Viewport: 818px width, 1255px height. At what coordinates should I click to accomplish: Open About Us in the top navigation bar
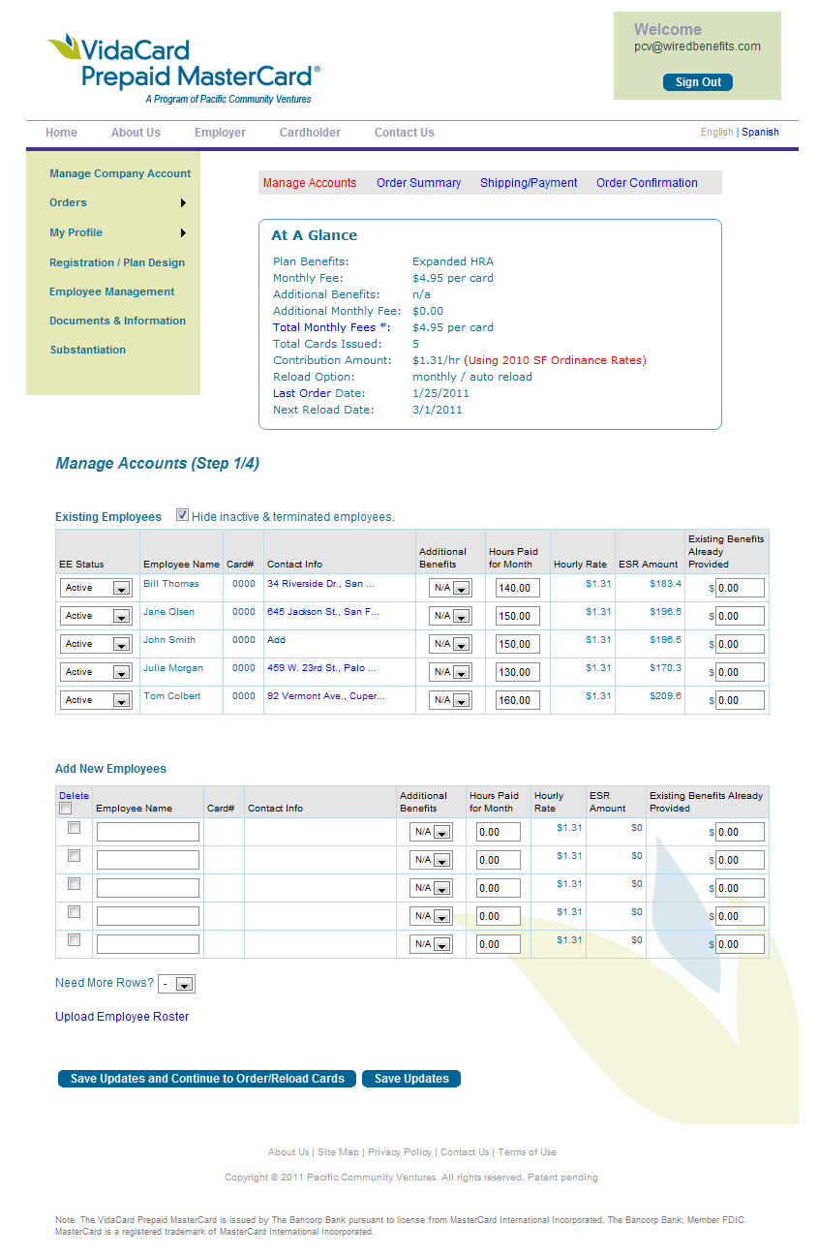[x=136, y=133]
